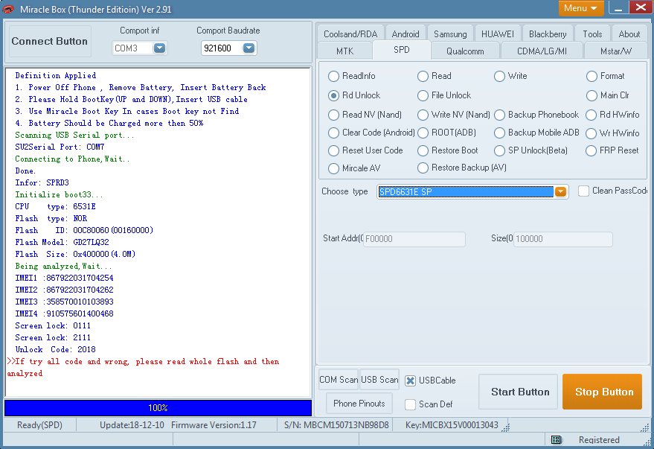Click the IMEI1 :867922031704254 log line

tap(64, 278)
